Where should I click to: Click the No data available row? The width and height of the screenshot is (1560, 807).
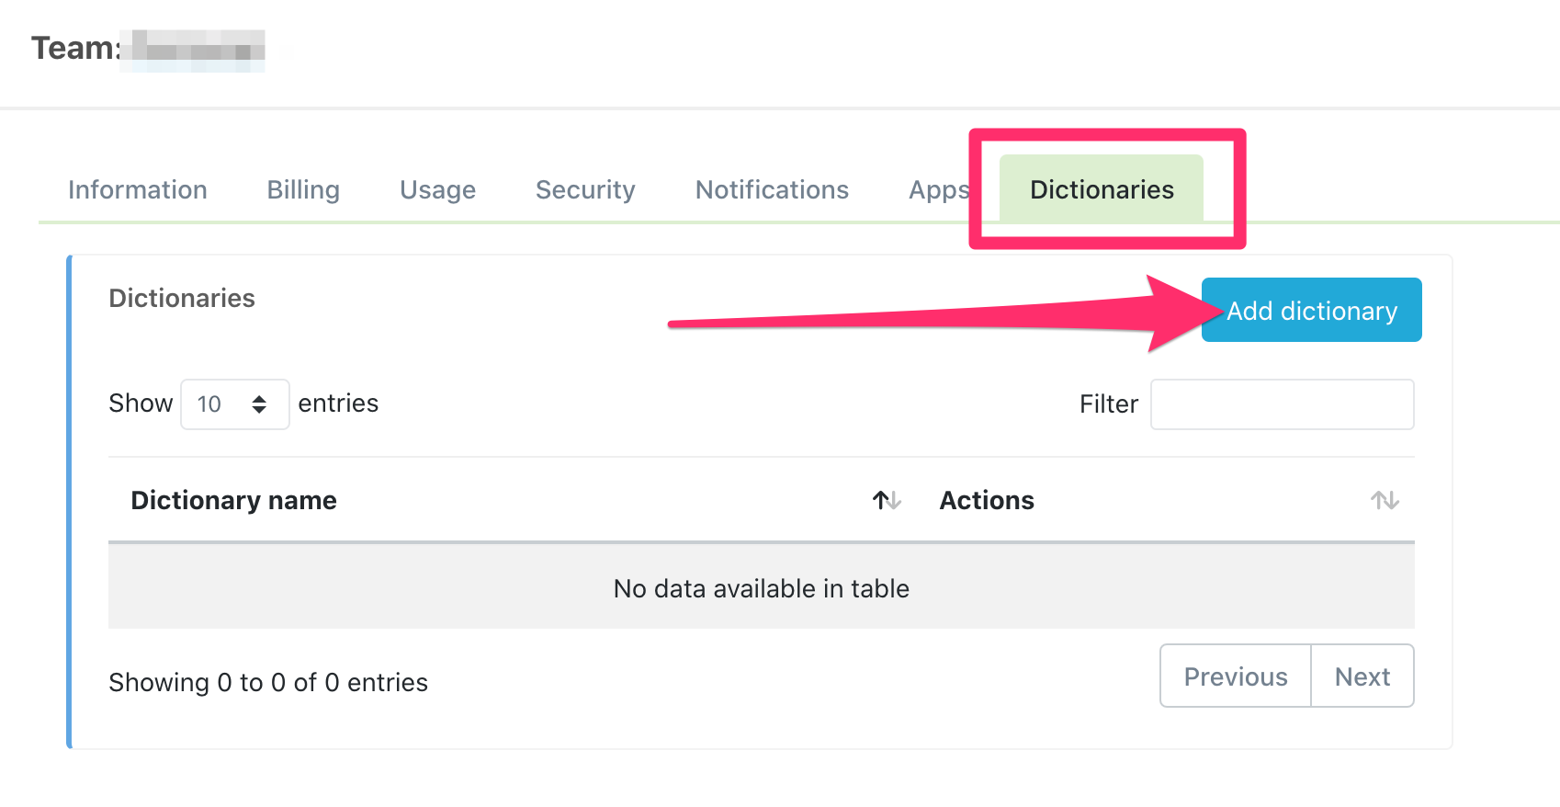[x=761, y=588]
